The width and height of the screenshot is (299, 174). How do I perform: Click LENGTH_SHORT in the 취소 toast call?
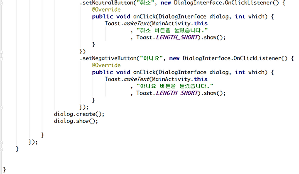pos(177,37)
